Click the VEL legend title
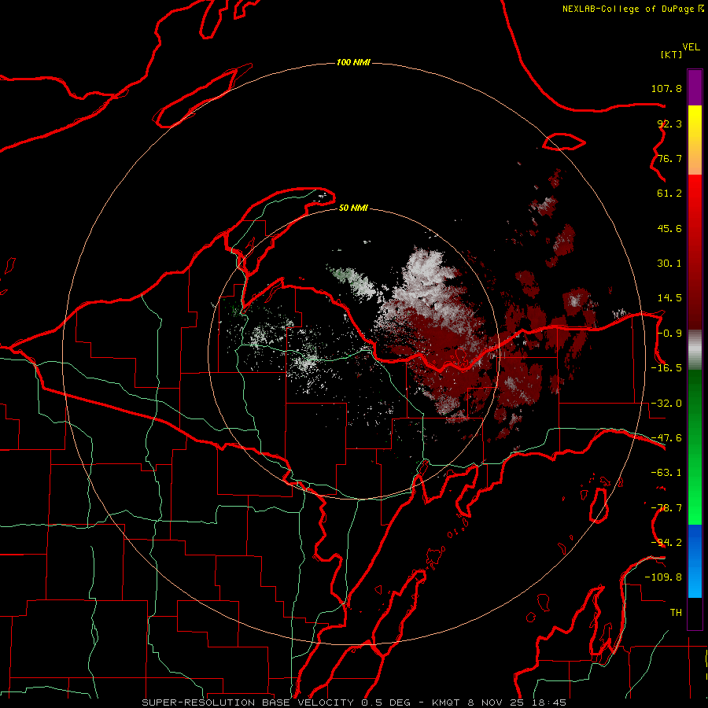 click(691, 47)
